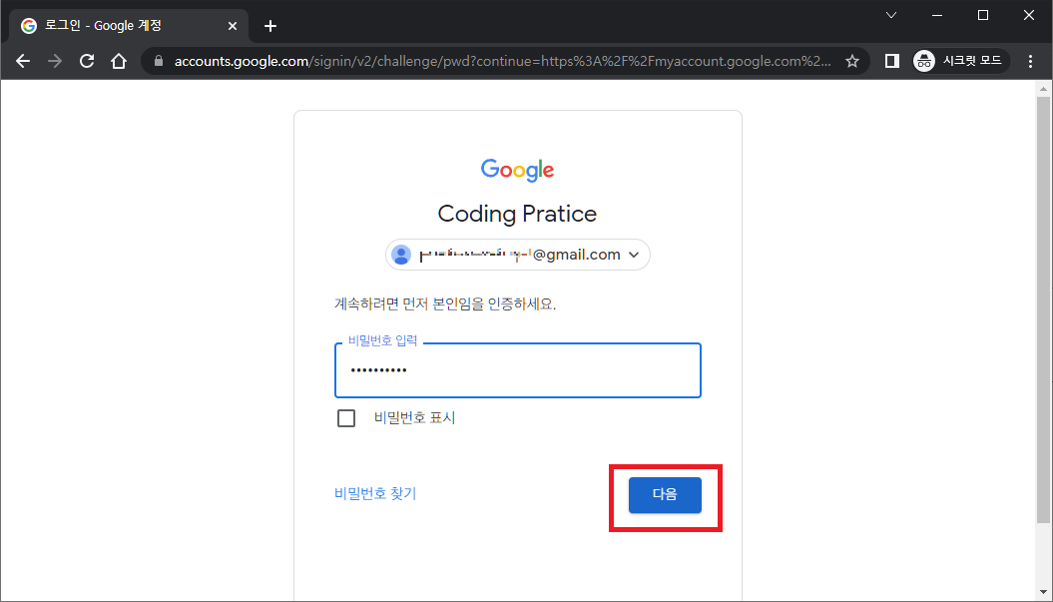Click the scrollbar up arrow
The width and height of the screenshot is (1053, 602).
coord(1043,89)
